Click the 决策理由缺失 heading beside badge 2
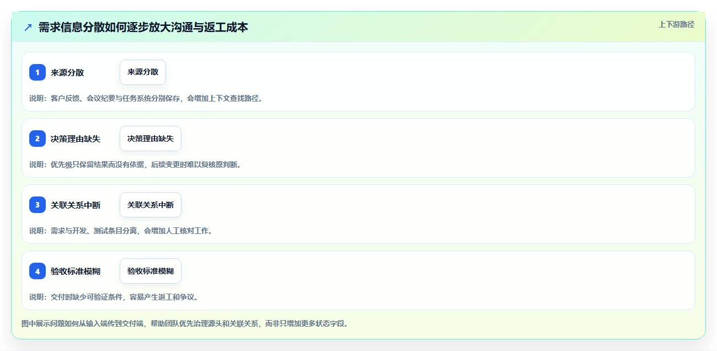Image resolution: width=717 pixels, height=351 pixels. pos(76,139)
